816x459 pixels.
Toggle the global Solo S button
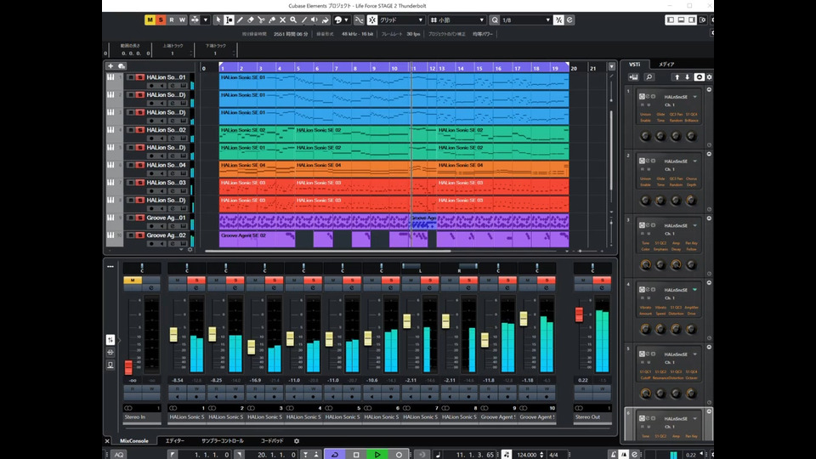coord(161,20)
